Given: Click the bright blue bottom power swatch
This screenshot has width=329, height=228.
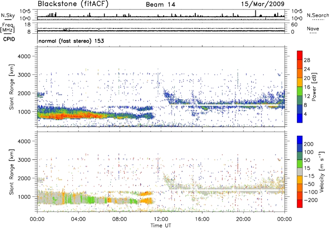Looking at the screenshot, I should coord(300,118).
